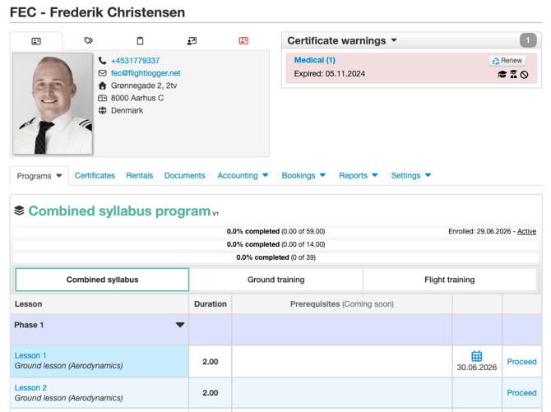
Task: Click Frederik Christensen's profile photo
Action: click(x=53, y=104)
